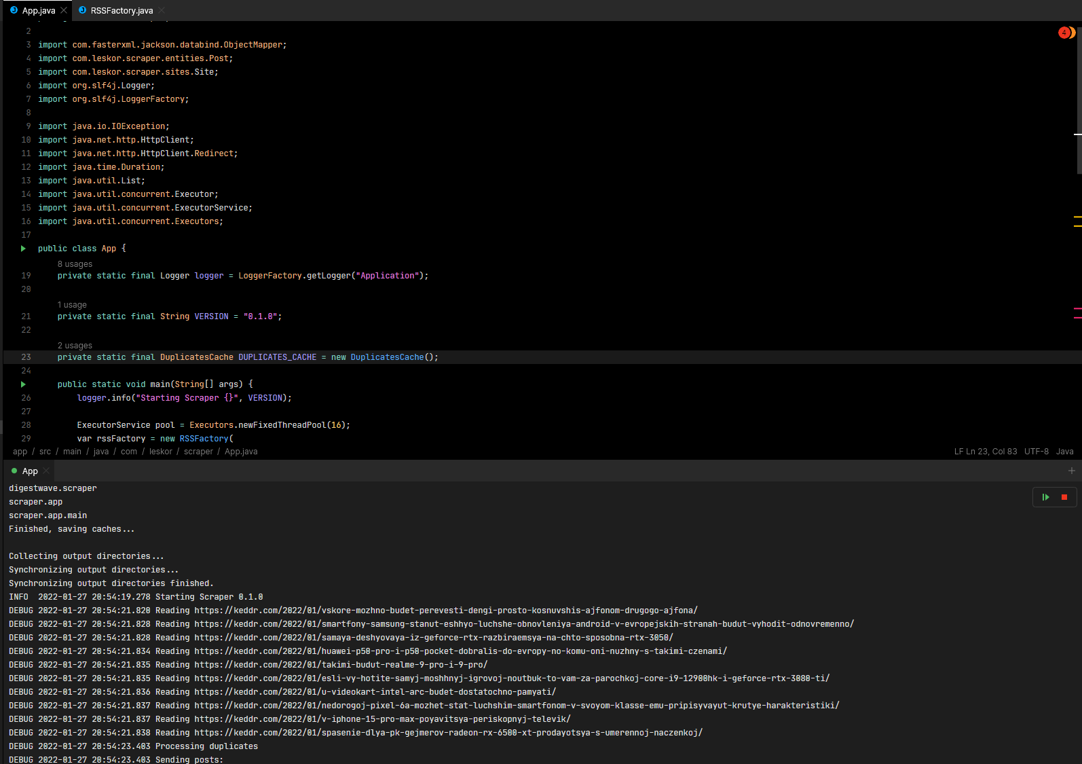
Task: Change LF line separator in status bar
Action: (x=958, y=452)
